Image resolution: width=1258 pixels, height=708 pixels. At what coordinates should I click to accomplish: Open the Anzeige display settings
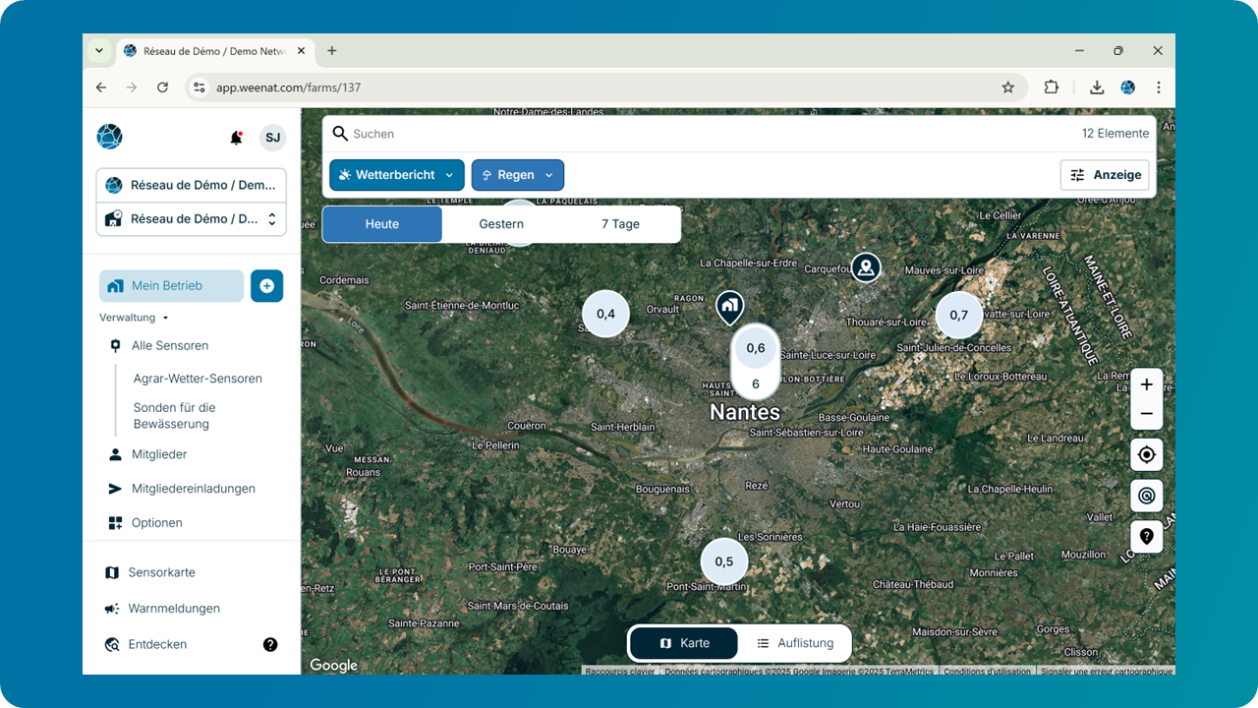point(1106,175)
